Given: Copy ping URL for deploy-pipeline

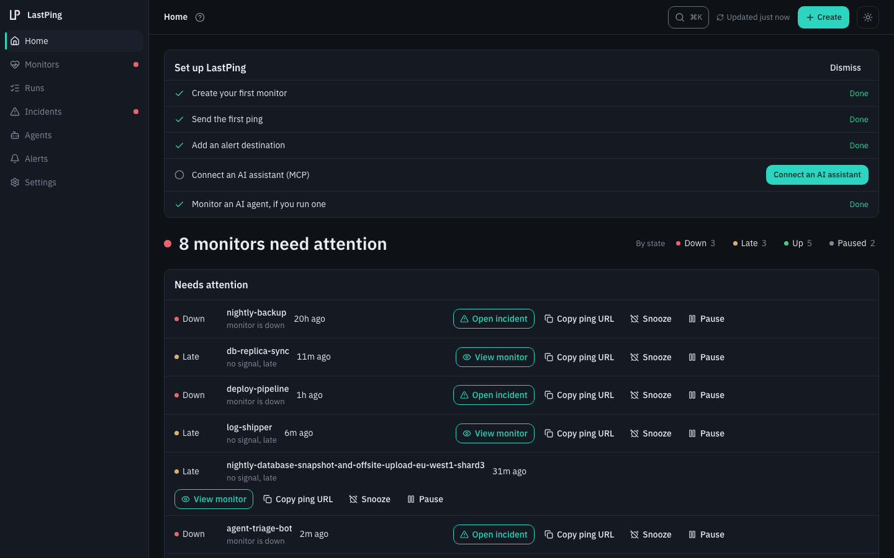Looking at the screenshot, I should coord(579,395).
